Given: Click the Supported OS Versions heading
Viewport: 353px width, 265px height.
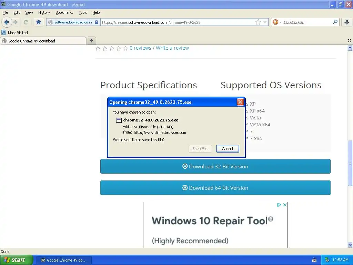Looking at the screenshot, I should pos(271,85).
